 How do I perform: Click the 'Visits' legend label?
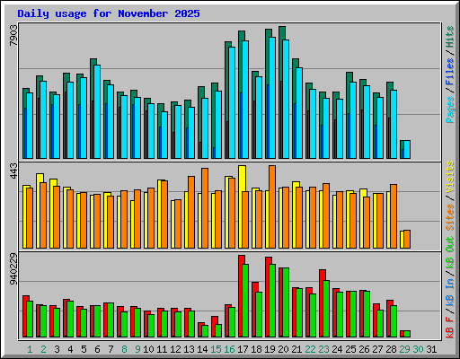coord(449,177)
